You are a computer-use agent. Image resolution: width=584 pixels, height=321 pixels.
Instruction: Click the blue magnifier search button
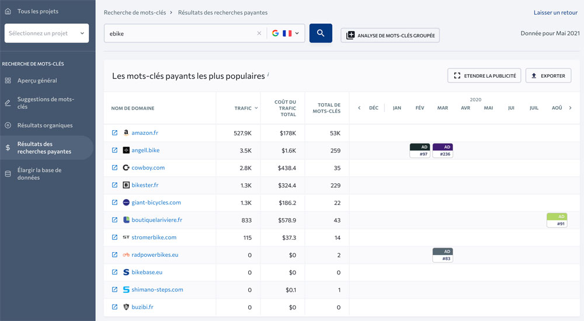(x=321, y=33)
